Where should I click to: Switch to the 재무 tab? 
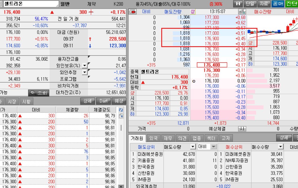(168, 138)
